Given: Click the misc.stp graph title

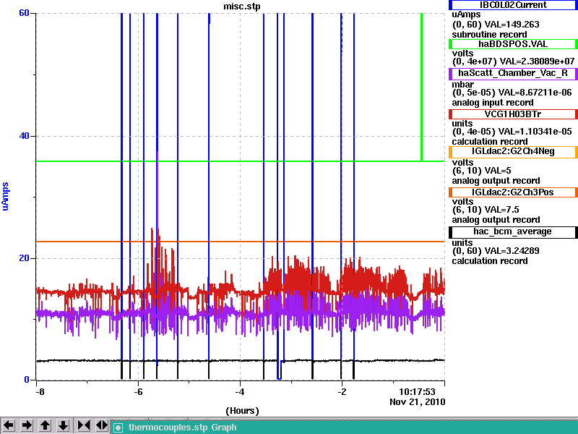Looking at the screenshot, I should [242, 7].
